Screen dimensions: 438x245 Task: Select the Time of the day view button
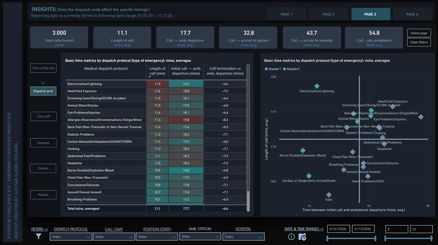(43, 68)
